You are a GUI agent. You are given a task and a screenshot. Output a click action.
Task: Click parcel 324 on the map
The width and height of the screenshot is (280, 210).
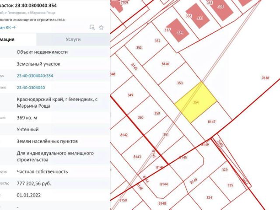209,197
